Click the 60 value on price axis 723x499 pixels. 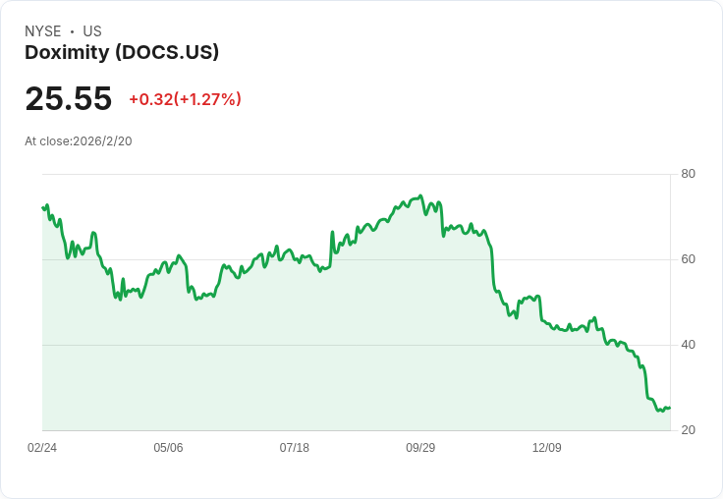click(688, 259)
